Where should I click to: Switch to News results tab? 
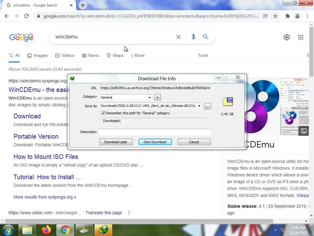pyautogui.click(x=90, y=56)
